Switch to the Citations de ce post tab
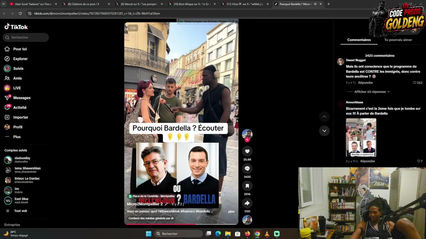 point(86,4)
